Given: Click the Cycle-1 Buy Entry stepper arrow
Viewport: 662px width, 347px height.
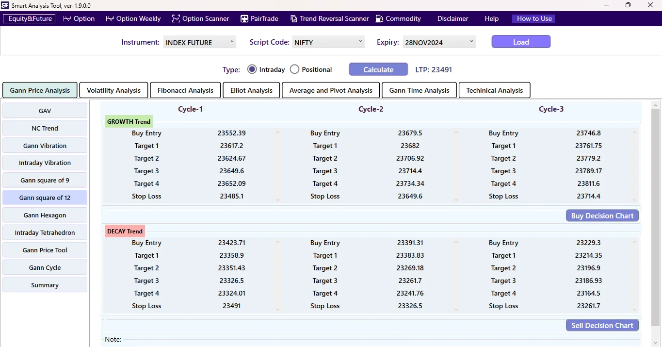Looking at the screenshot, I should [277, 133].
